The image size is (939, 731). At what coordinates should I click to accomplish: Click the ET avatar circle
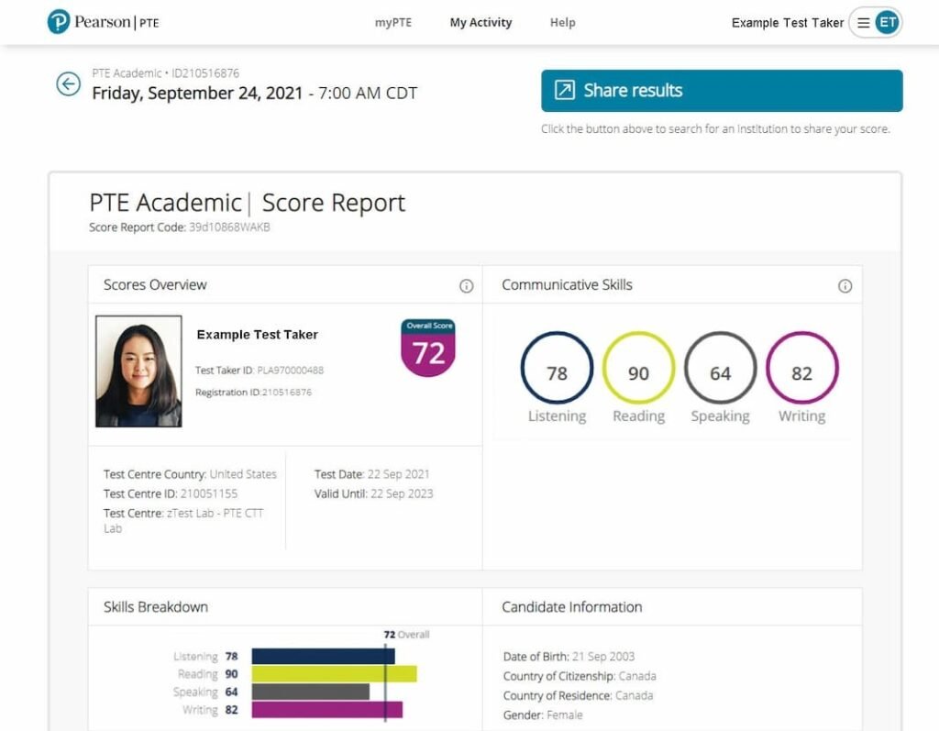(x=887, y=23)
